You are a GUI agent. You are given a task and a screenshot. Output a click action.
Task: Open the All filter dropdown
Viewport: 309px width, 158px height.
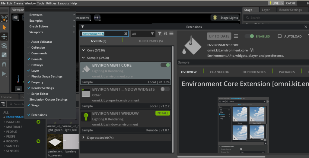[x=143, y=34]
